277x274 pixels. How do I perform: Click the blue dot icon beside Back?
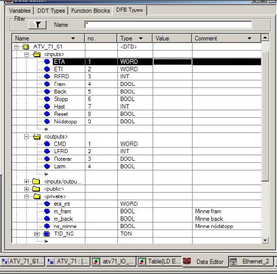coord(47,92)
